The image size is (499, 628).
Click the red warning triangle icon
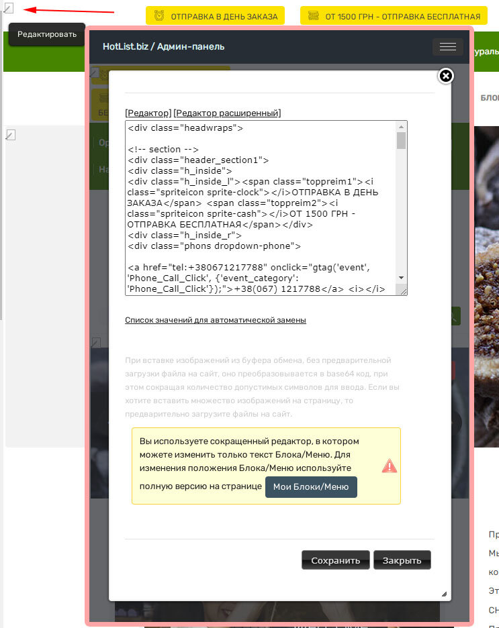pyautogui.click(x=390, y=466)
